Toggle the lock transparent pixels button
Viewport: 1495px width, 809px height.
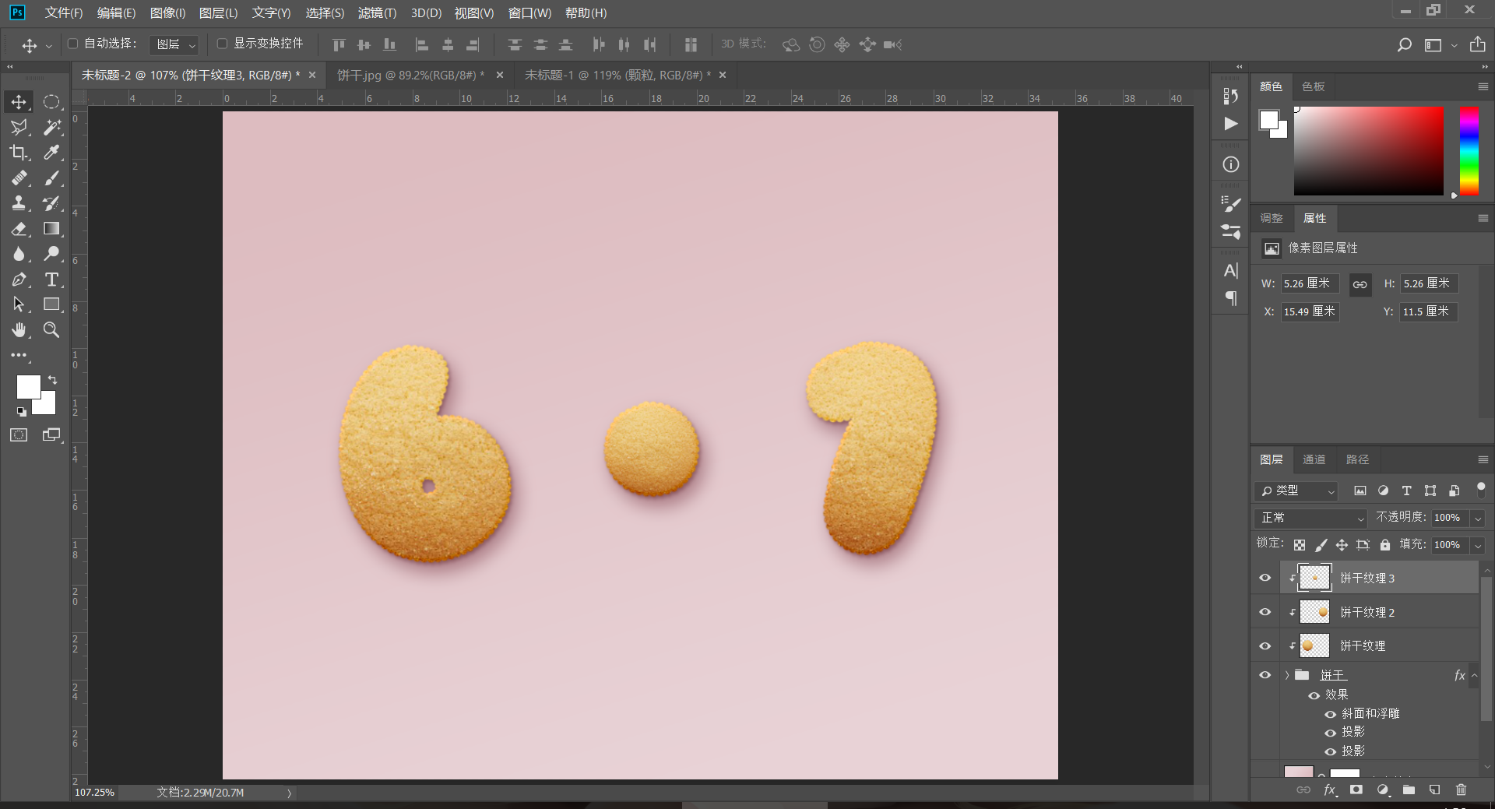1300,545
